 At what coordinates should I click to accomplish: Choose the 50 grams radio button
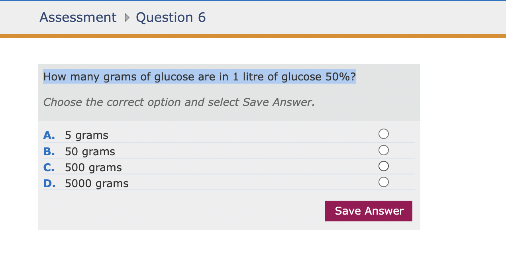[383, 150]
